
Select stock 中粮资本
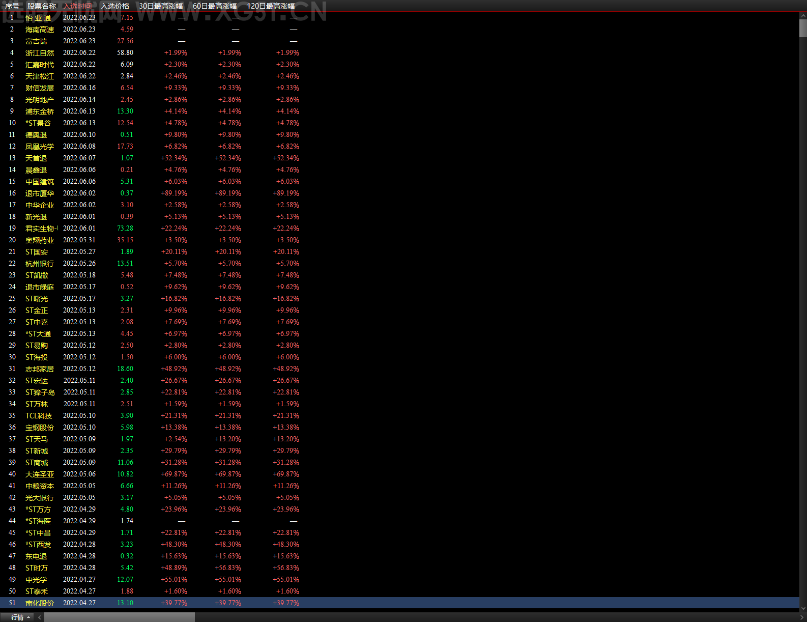pos(40,486)
